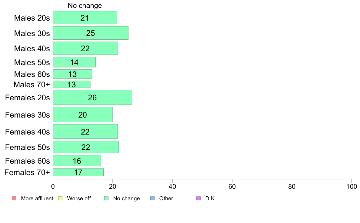This screenshot has width=360, height=223.
Task: Select the Males 60s bar
Action: click(72, 74)
